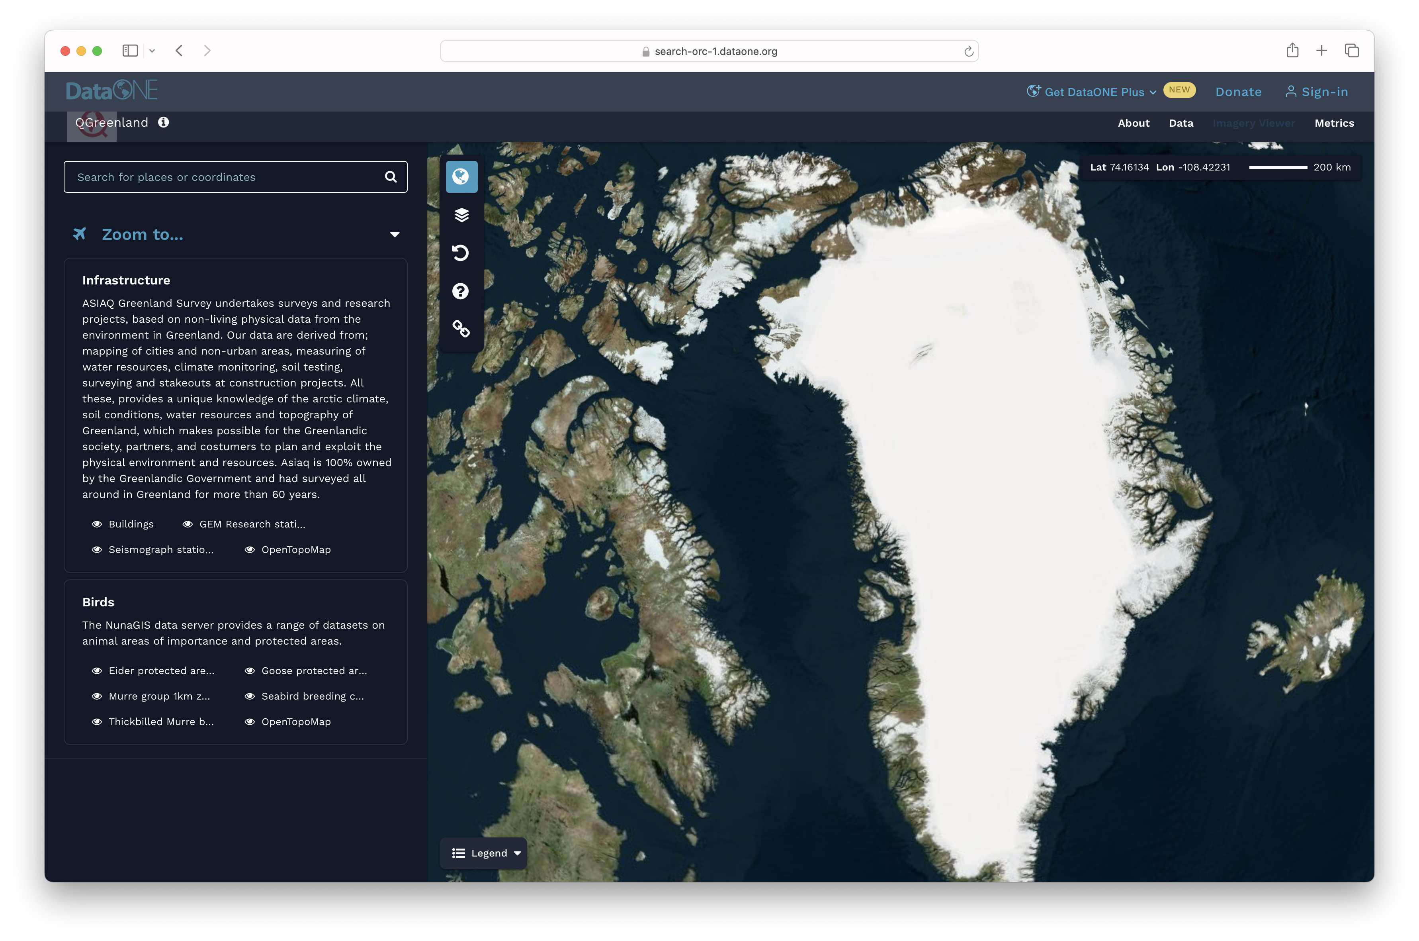Open the map layers panel icon
The image size is (1419, 941).
[x=461, y=215]
